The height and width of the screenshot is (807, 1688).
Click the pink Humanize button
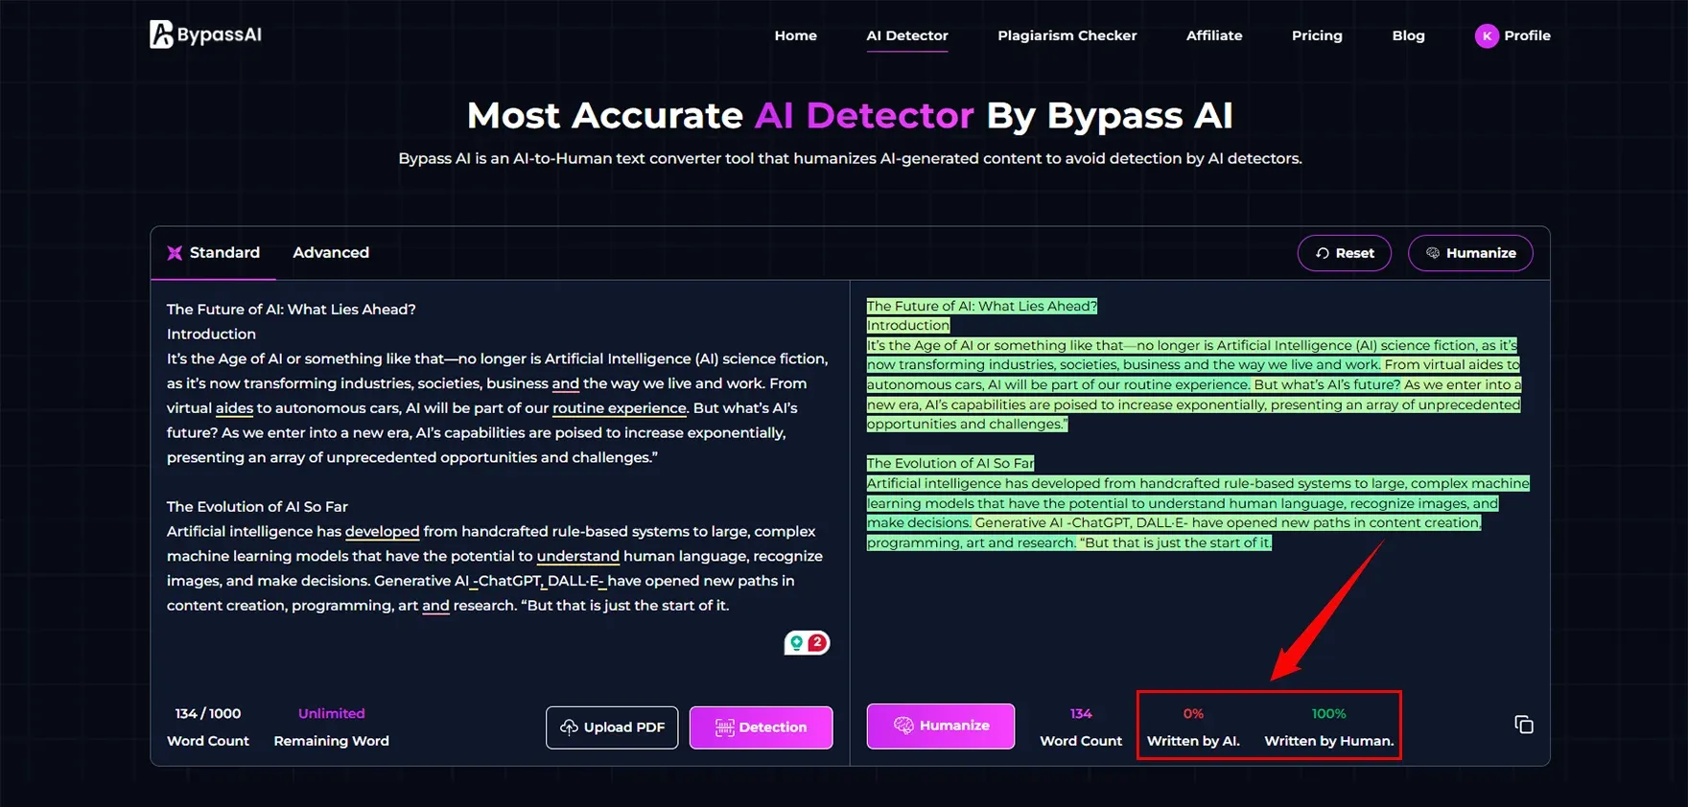coord(940,726)
